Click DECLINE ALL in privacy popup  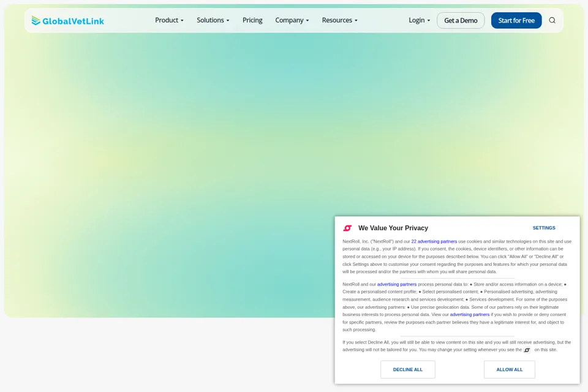pos(408,369)
